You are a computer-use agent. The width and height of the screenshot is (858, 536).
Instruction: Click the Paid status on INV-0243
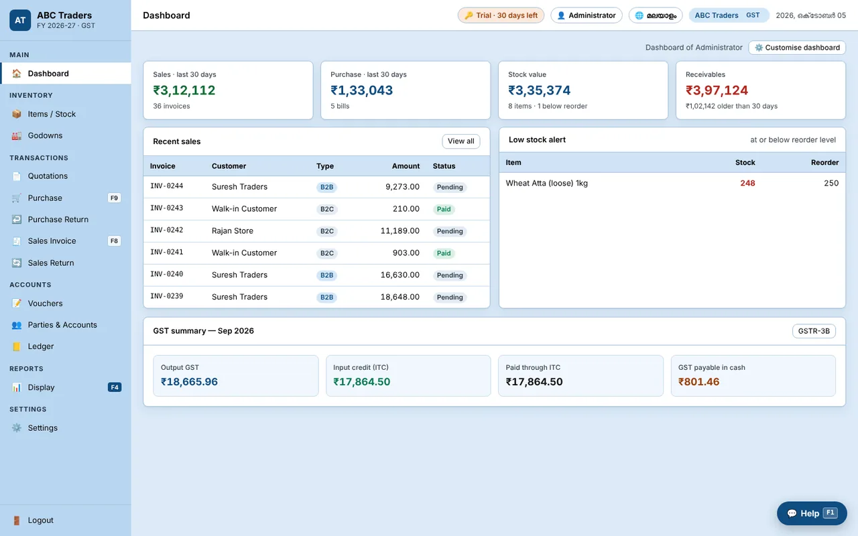pyautogui.click(x=444, y=209)
